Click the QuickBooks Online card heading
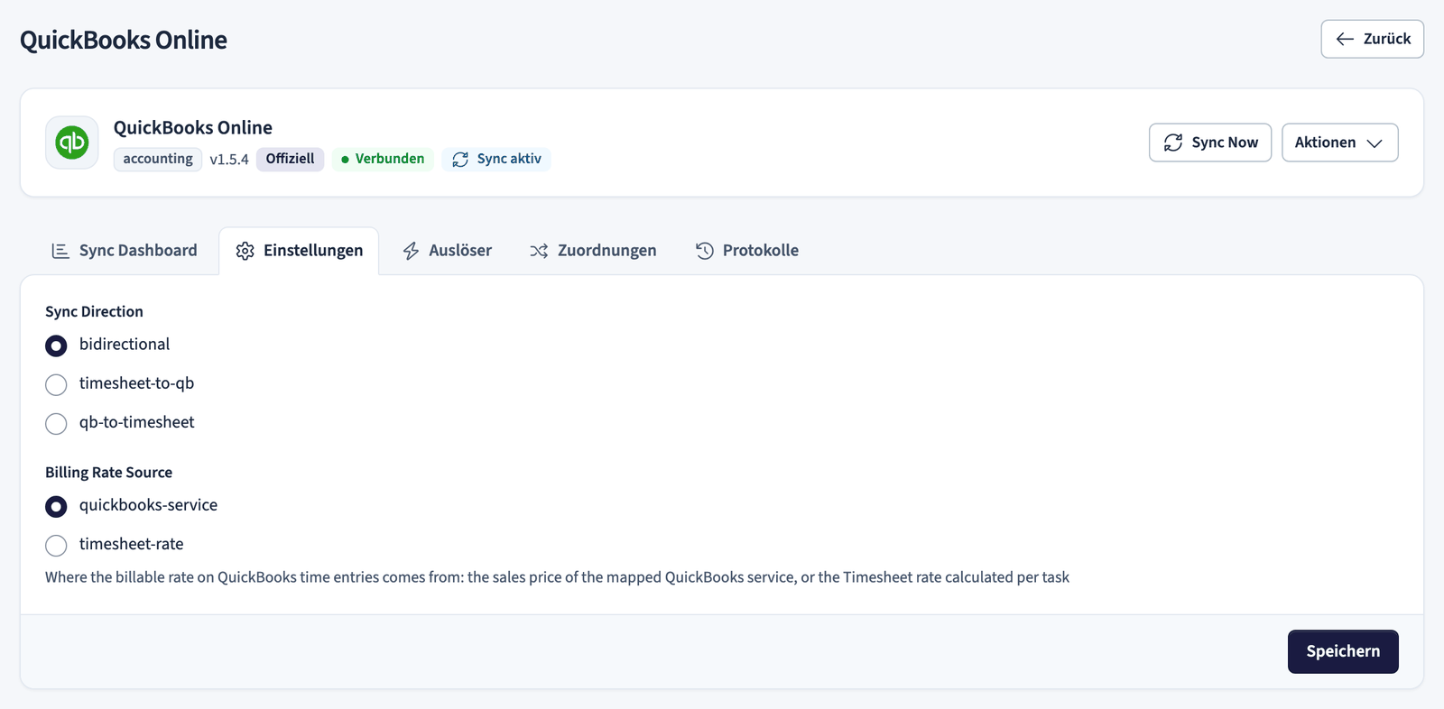Screen dimensions: 1444x709 [x=193, y=128]
